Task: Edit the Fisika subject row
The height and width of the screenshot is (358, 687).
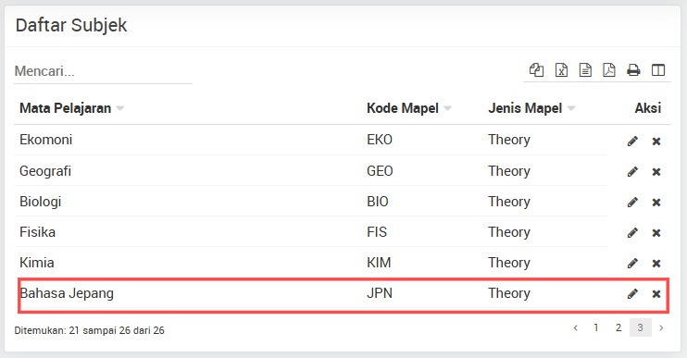Action: click(x=632, y=232)
